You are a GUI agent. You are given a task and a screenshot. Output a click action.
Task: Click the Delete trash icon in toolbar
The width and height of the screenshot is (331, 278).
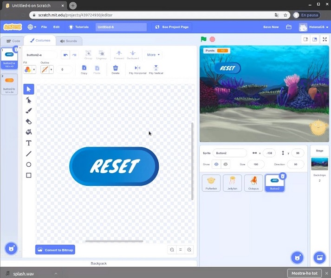pos(116,70)
